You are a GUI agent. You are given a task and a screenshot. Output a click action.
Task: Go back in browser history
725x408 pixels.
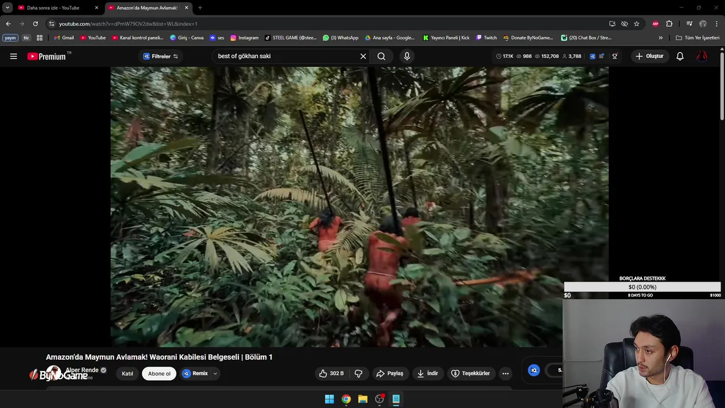(x=8, y=24)
